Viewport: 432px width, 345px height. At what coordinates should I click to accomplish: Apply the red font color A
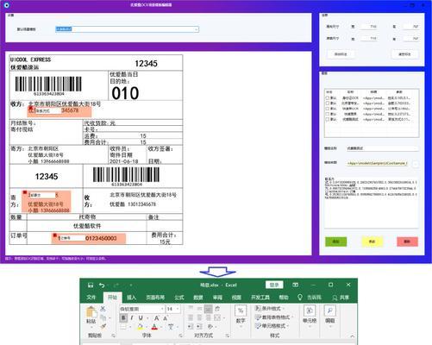tap(154, 327)
